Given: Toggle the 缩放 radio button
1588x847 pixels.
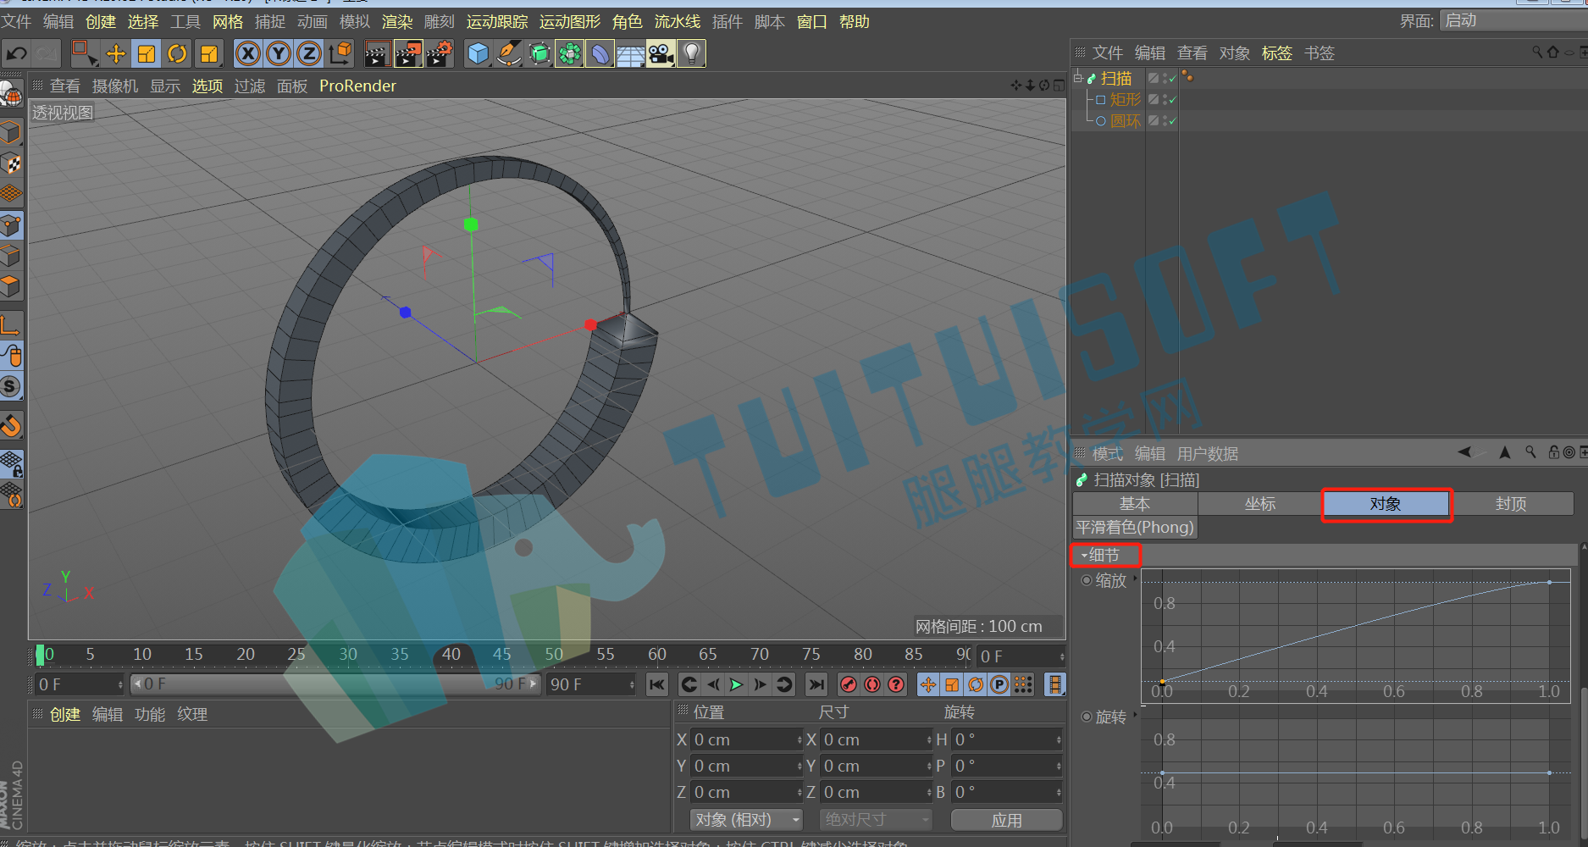Looking at the screenshot, I should 1087,580.
